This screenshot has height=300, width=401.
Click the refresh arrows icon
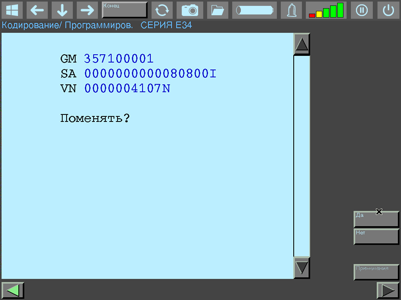point(162,10)
